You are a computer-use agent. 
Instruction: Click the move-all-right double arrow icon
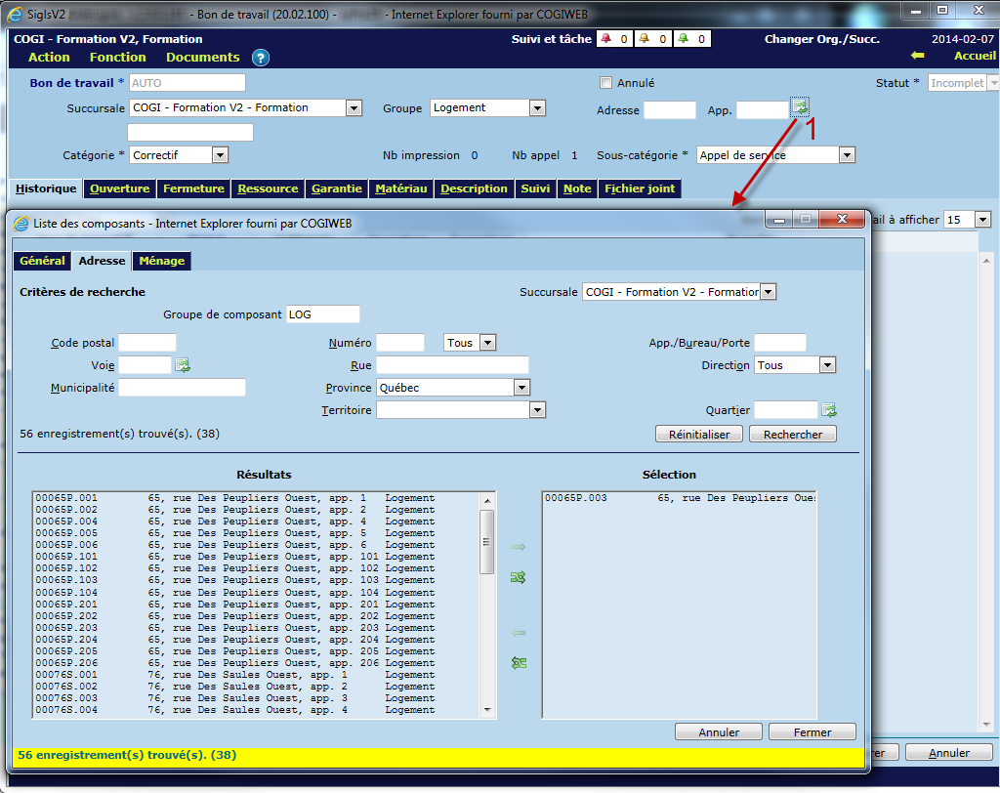[519, 578]
